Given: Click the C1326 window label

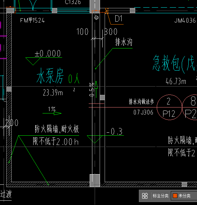Looking at the screenshot, I should pos(73,2).
